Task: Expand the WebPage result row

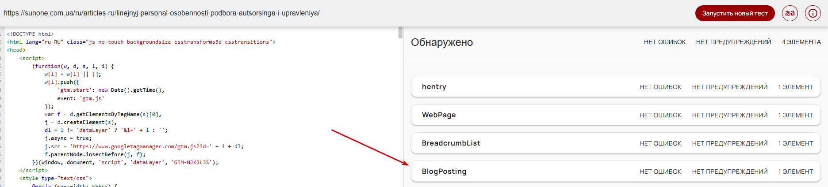Action: [616, 115]
